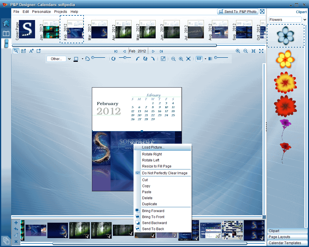Open the book view sidebar icon

point(6,33)
